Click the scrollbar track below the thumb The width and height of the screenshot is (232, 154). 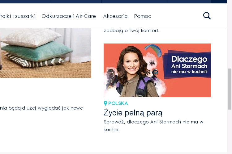pyautogui.click(x=229, y=130)
